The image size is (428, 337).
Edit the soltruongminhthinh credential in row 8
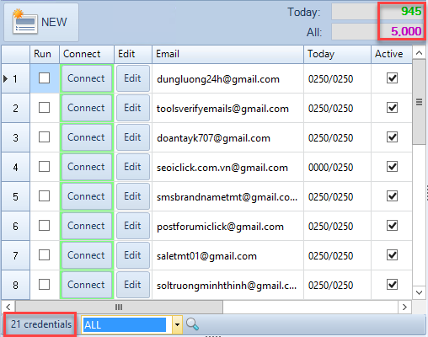[x=133, y=285]
